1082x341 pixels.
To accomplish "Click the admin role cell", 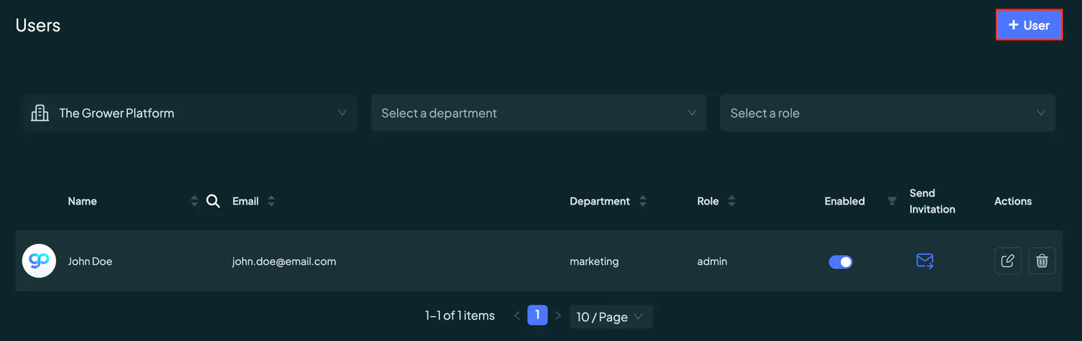I will 712,261.
